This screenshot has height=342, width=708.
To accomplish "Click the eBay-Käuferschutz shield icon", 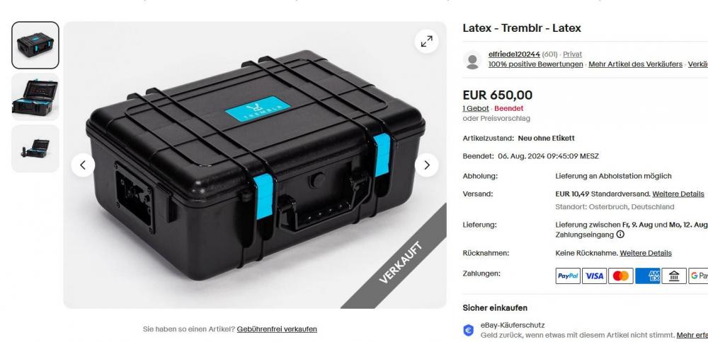I will coord(469,330).
